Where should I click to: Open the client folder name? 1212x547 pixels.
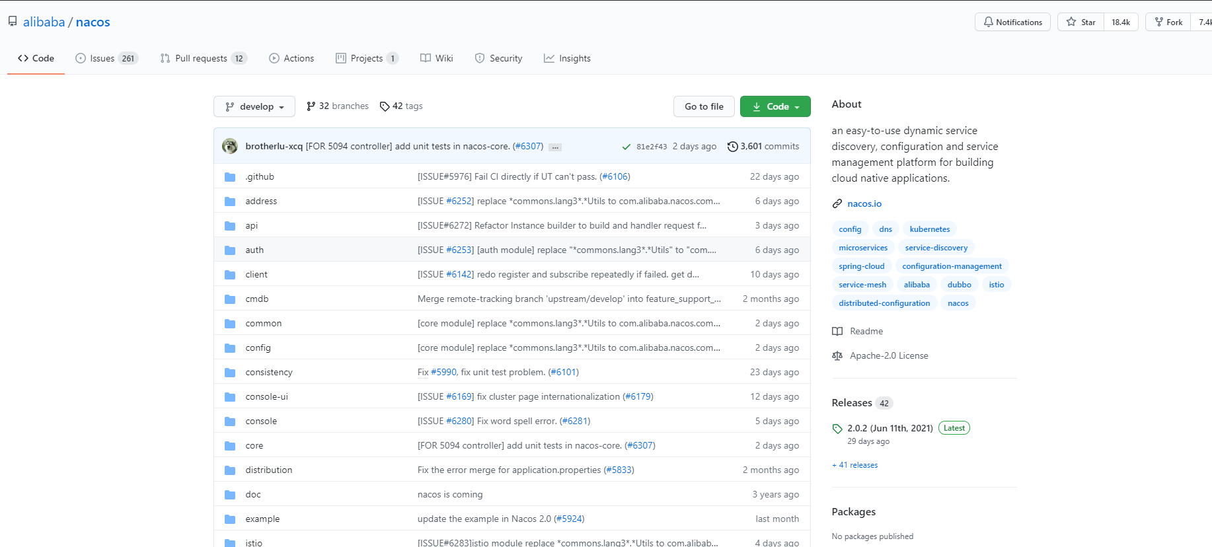click(256, 275)
